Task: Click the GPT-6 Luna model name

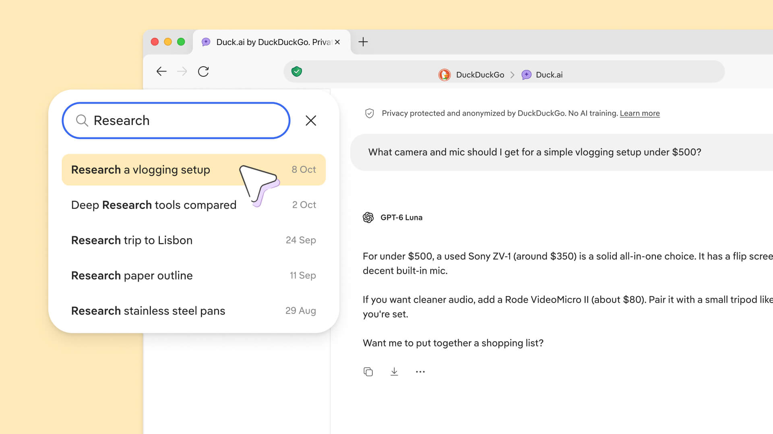Action: coord(401,217)
